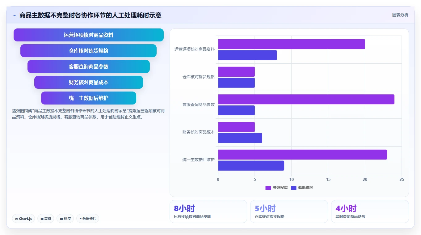Image resolution: width=421 pixels, height=235 pixels.
Task: Click the description paragraph starting with 这张图围绕
Action: coord(88,114)
